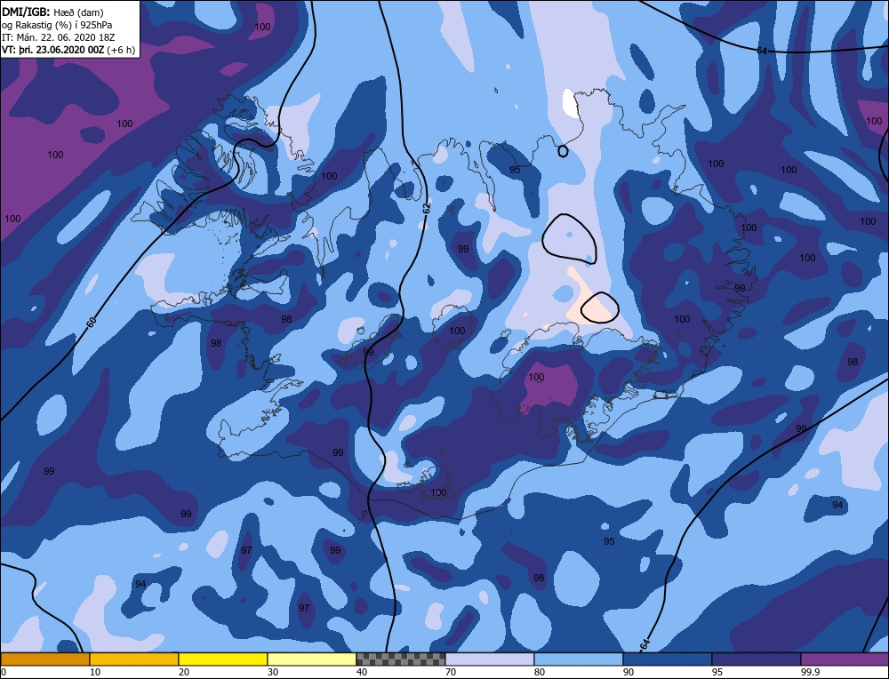Click the purple legend swatch above 99.9
889x679 pixels.
[845, 659]
